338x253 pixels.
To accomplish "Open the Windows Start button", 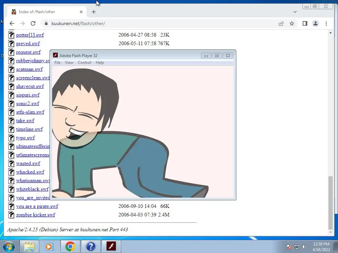I will coord(9,246).
